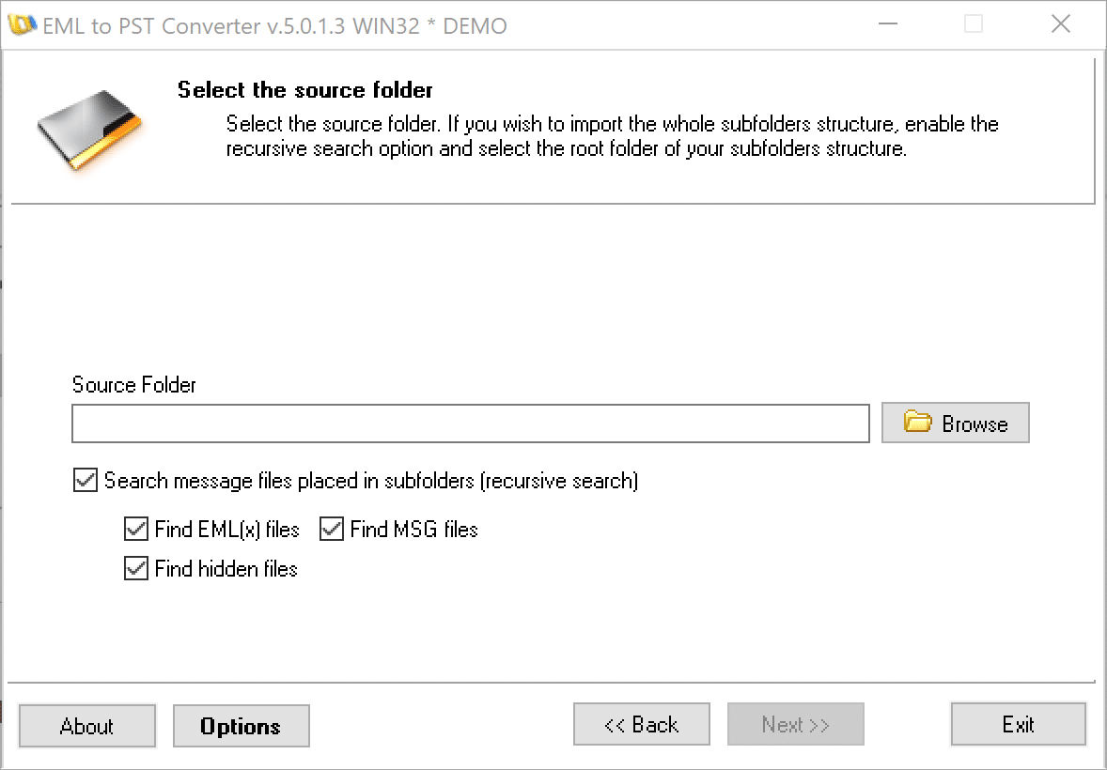Toggle recursive search in subfolders checkbox

point(86,481)
